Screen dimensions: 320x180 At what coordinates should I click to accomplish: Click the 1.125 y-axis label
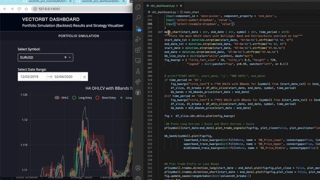pos(24,94)
